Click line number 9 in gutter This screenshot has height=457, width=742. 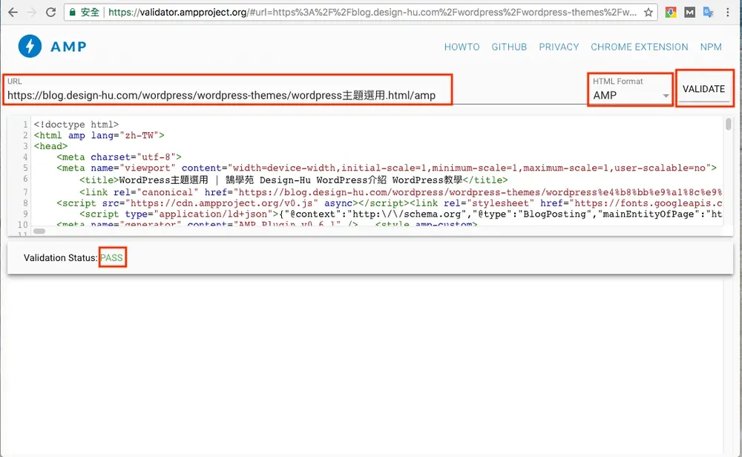pyautogui.click(x=25, y=214)
